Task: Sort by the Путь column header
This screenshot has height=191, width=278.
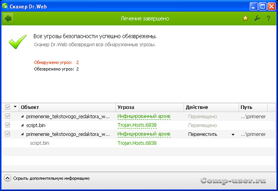Action: [x=253, y=107]
